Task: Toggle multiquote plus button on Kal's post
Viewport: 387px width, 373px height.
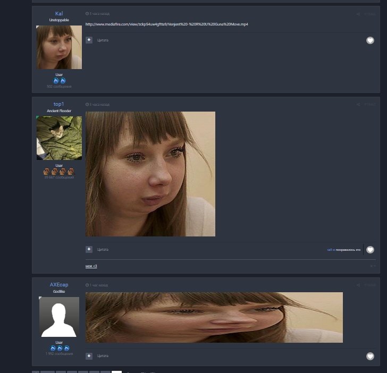Action: click(89, 40)
